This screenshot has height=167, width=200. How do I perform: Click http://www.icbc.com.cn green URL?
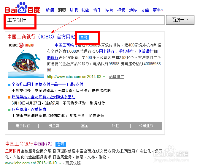[66, 77]
